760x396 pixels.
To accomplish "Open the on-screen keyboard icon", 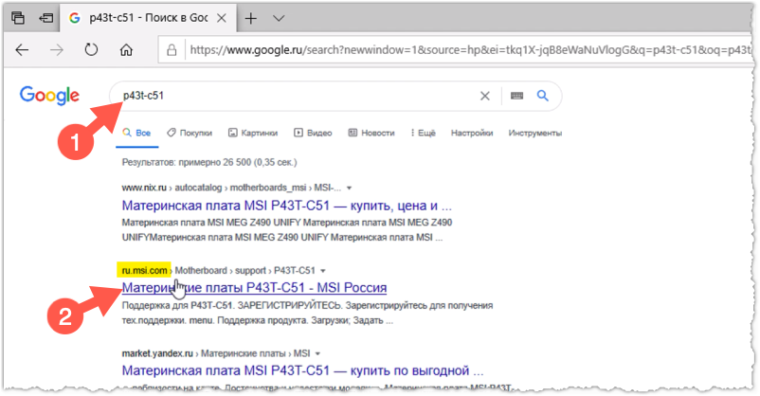I will point(517,96).
